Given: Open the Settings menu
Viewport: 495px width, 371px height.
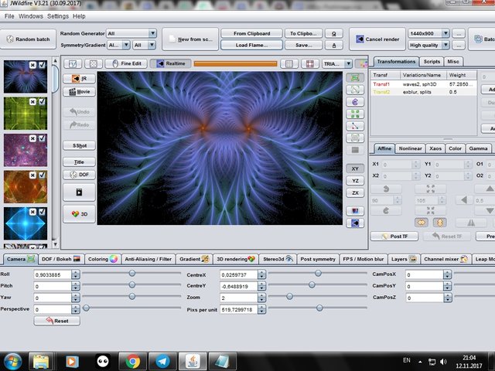Looking at the screenshot, I should (x=57, y=15).
